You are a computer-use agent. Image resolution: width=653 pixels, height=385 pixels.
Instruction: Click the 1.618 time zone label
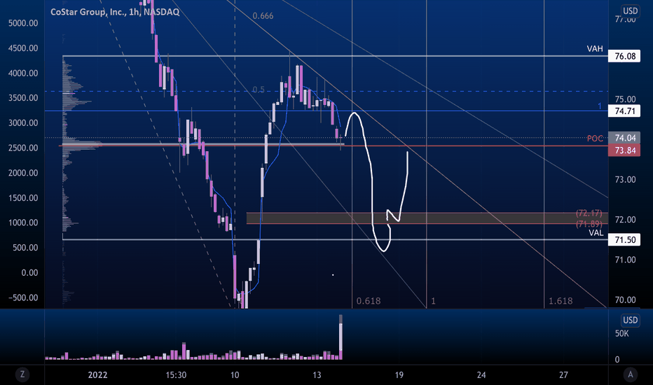point(560,301)
